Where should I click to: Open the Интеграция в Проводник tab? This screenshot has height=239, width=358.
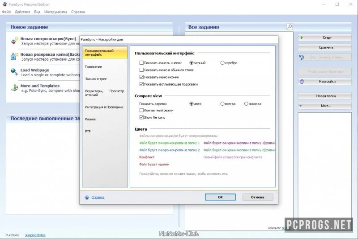[105, 107]
